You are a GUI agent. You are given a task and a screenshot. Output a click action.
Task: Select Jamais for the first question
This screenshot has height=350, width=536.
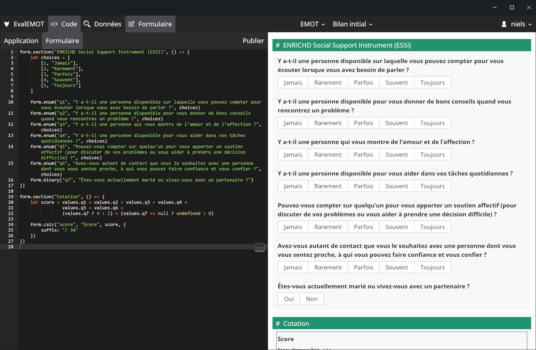[x=293, y=82]
